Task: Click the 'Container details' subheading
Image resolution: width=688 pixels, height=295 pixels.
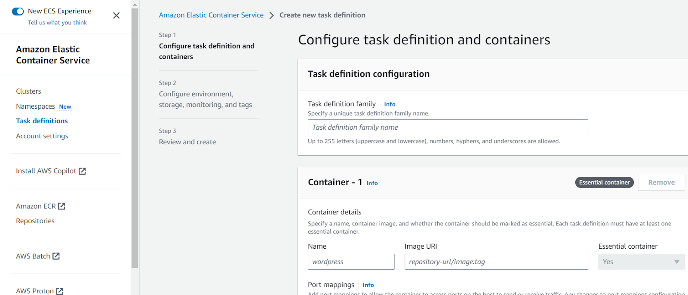Action: pyautogui.click(x=335, y=212)
